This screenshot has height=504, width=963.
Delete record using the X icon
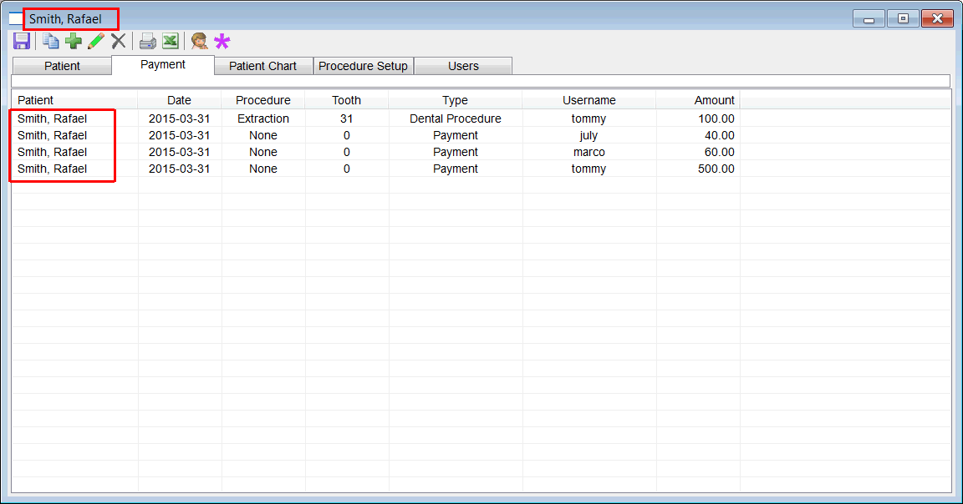pyautogui.click(x=119, y=41)
